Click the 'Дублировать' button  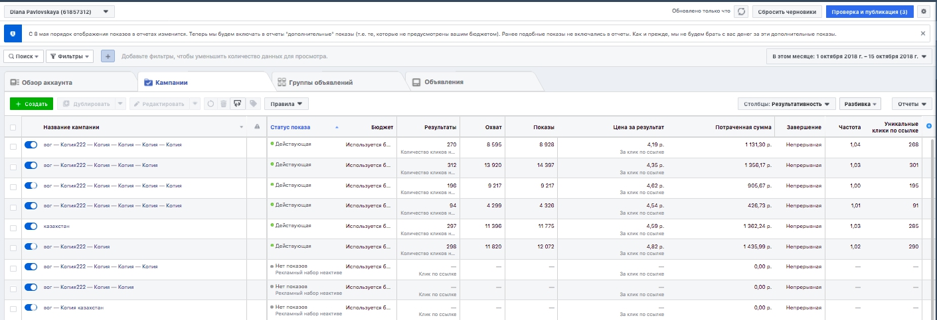pyautogui.click(x=86, y=103)
